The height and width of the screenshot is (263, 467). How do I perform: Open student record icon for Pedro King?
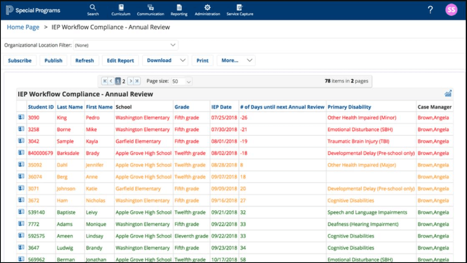[21, 118]
